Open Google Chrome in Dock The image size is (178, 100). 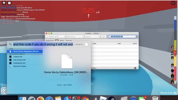(x=85, y=98)
